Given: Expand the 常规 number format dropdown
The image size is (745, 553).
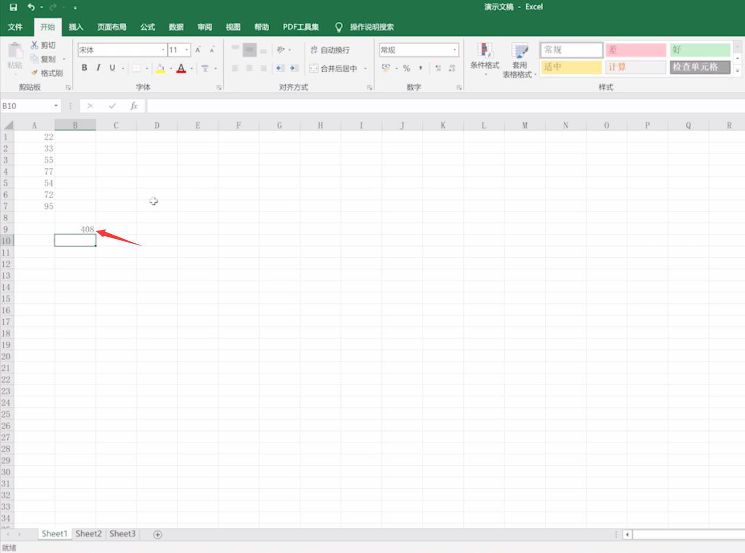Looking at the screenshot, I should point(454,50).
